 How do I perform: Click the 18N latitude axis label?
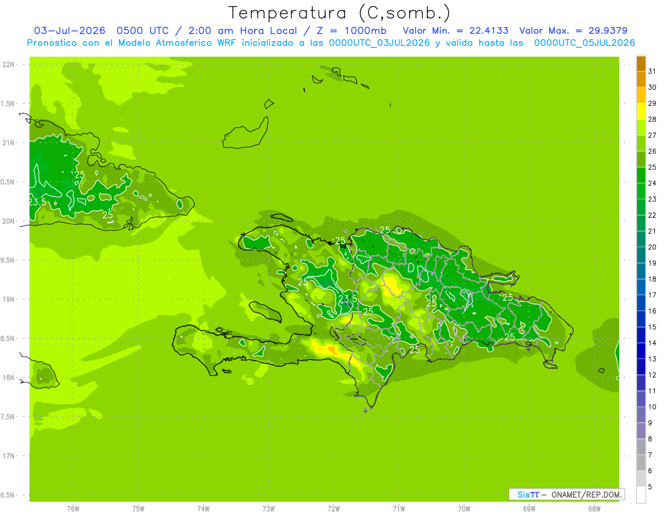coord(8,377)
